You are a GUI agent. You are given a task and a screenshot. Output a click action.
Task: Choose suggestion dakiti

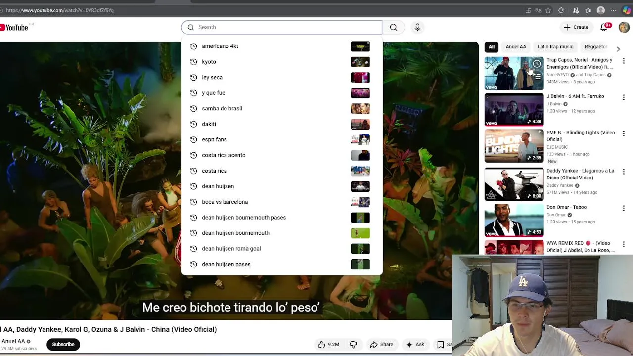(282, 124)
